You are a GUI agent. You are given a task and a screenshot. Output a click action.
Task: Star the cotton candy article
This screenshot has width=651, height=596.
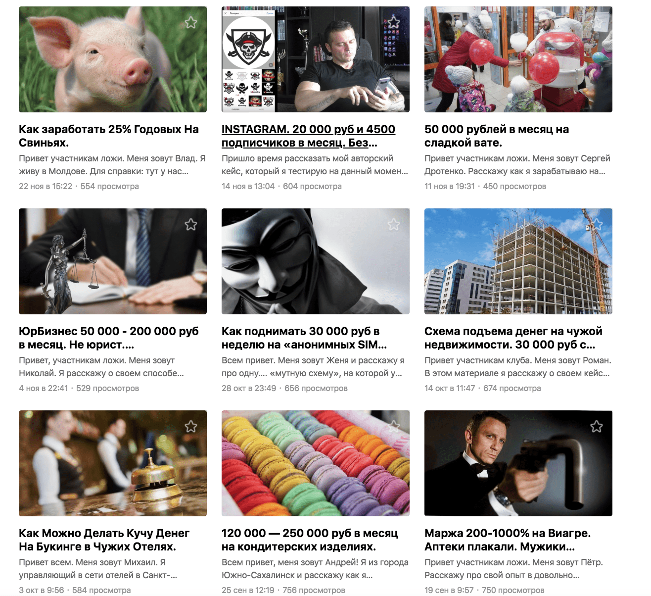(x=597, y=23)
